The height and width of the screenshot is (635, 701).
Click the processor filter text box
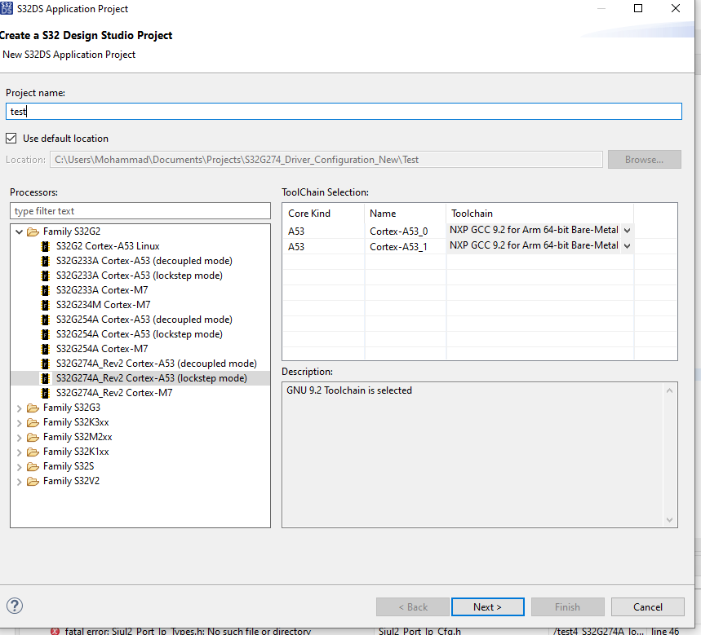tap(140, 210)
